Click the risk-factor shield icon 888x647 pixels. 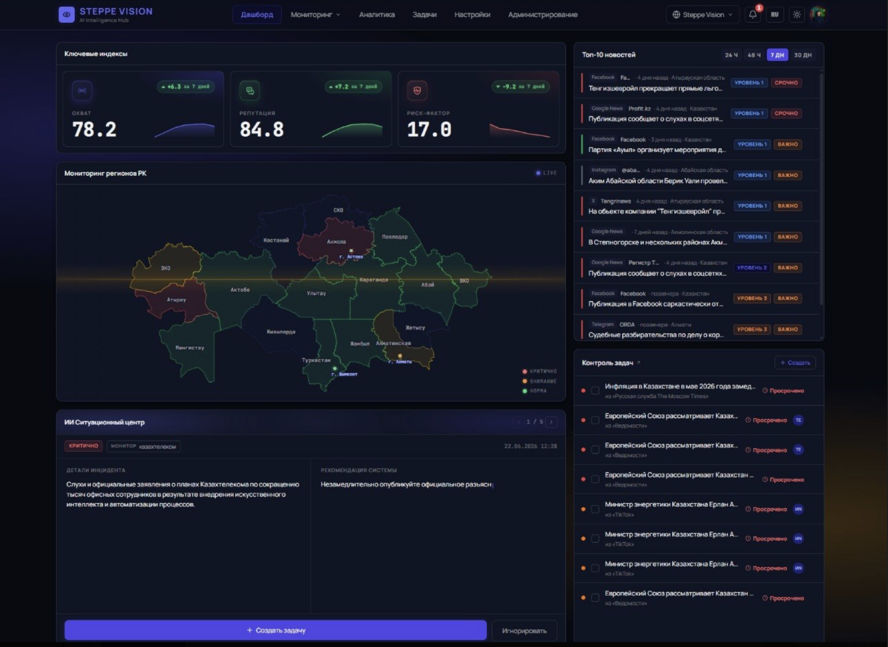point(417,91)
